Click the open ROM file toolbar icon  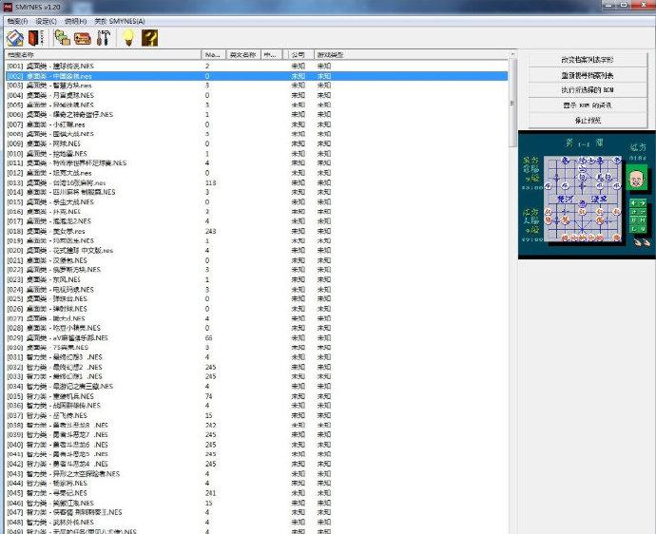tap(15, 38)
